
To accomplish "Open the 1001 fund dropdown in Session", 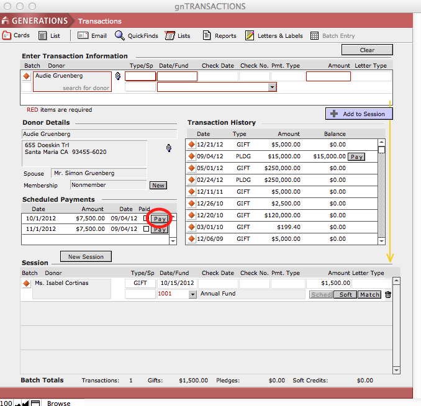I will click(x=192, y=294).
